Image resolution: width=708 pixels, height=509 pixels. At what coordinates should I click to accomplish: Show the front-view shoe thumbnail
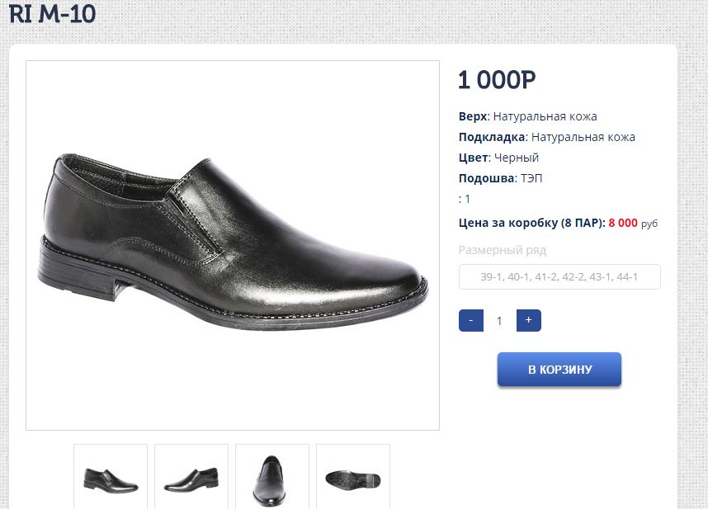click(271, 478)
